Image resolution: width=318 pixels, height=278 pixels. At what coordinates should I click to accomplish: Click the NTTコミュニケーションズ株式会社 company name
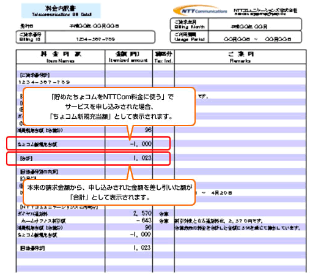(265, 10)
